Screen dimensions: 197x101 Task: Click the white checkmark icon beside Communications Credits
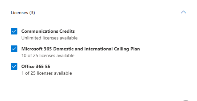tap(14, 31)
